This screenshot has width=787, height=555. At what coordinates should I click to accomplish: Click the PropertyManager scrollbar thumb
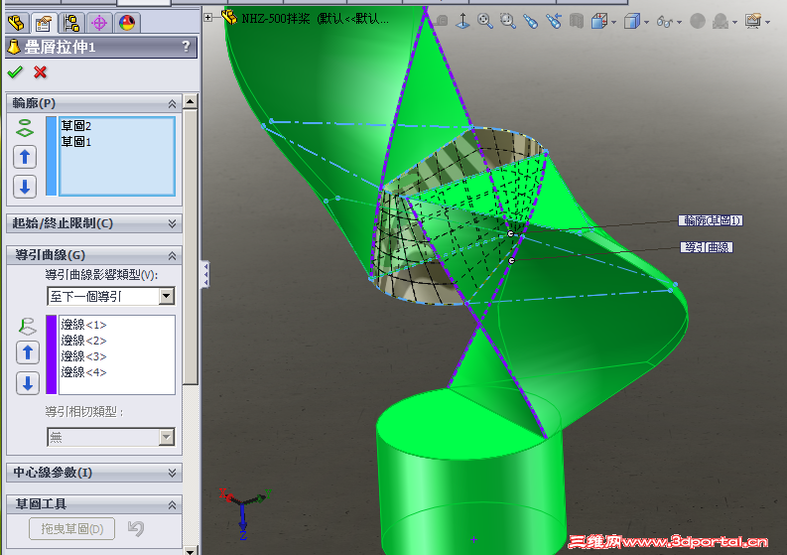191,246
